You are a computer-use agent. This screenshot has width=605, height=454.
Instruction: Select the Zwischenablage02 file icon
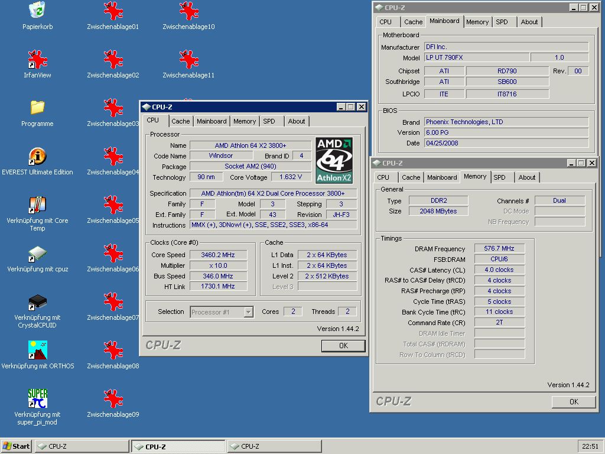pyautogui.click(x=113, y=60)
